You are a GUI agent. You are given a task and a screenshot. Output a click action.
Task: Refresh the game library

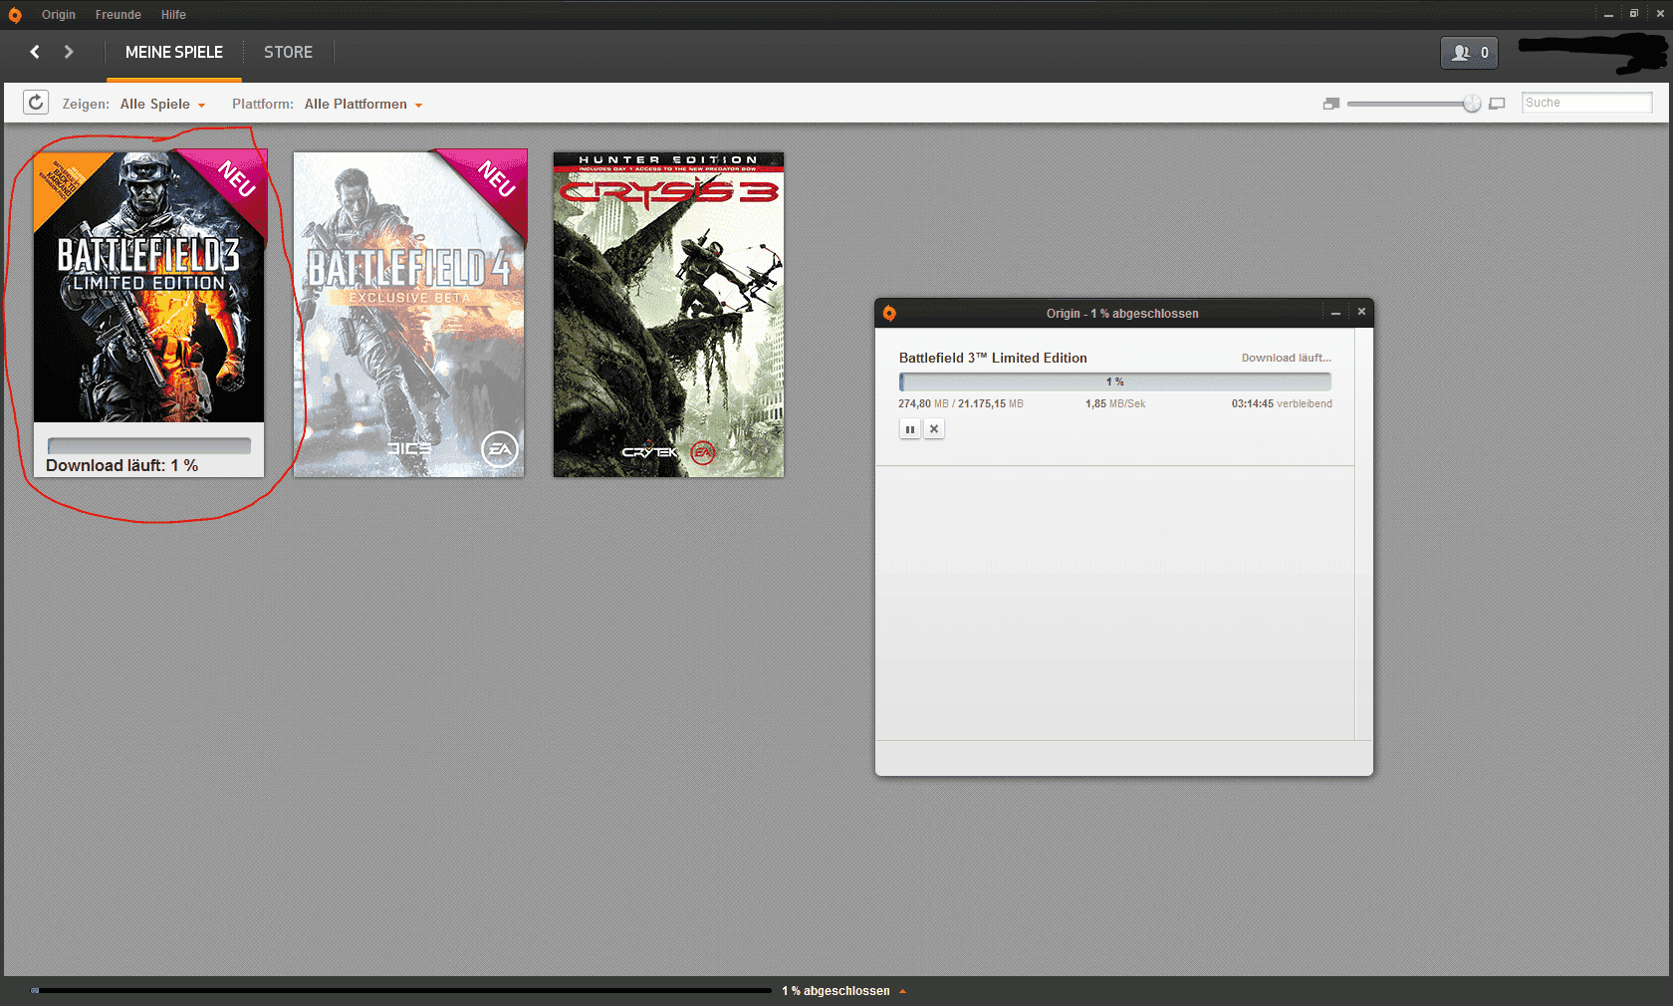coord(36,103)
